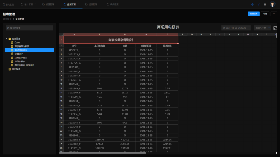This screenshot has width=280, height=157.
Task: Focus the sidebar search input
Action: click(30, 28)
